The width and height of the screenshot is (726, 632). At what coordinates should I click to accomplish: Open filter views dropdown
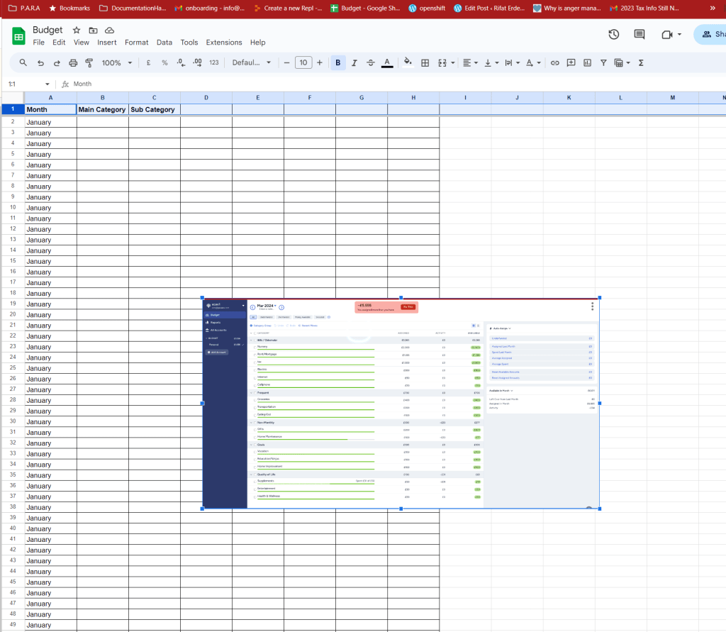622,62
